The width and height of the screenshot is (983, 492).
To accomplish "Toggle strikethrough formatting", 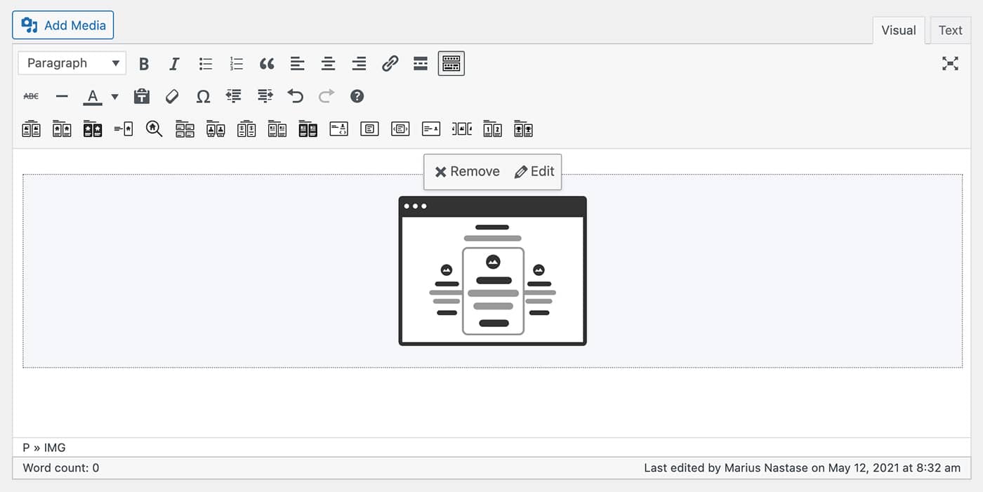I will point(32,96).
